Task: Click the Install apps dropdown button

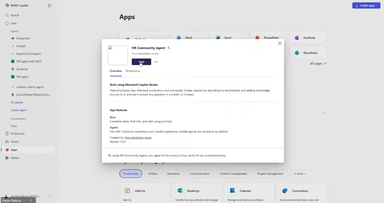Action: 366,5
